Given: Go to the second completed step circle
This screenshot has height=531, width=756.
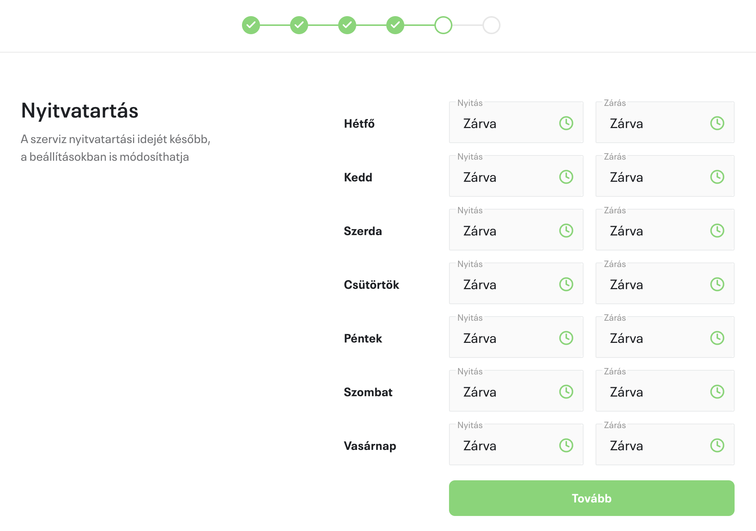Looking at the screenshot, I should pos(299,25).
